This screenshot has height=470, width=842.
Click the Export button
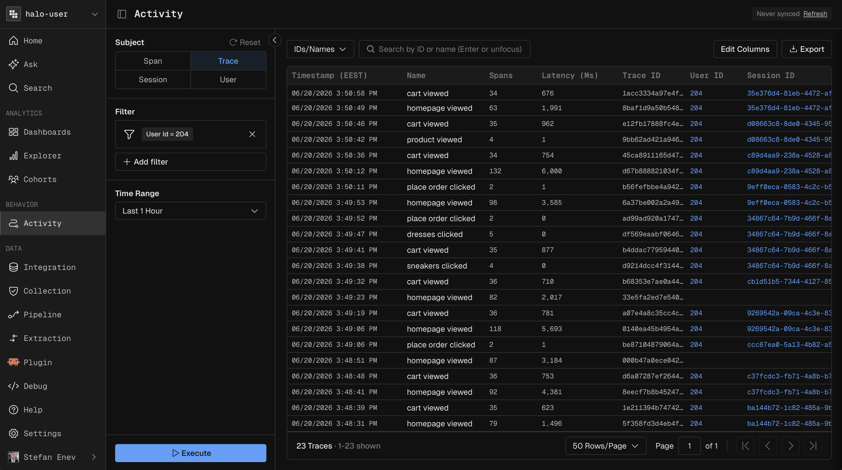(x=806, y=49)
